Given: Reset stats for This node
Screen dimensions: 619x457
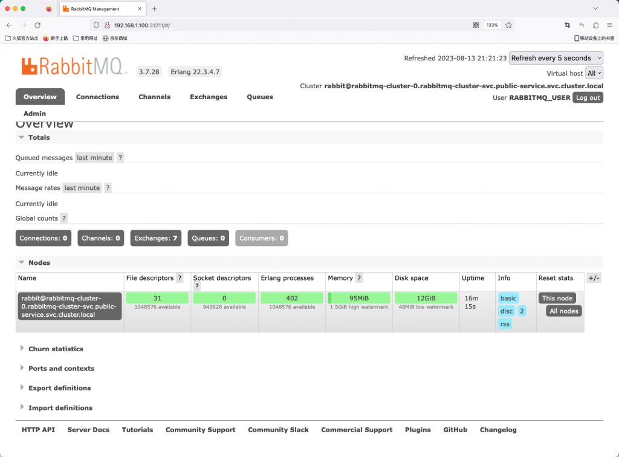Looking at the screenshot, I should pos(557,298).
